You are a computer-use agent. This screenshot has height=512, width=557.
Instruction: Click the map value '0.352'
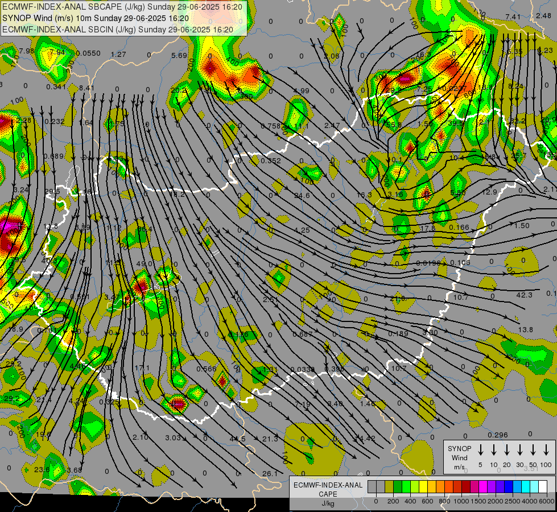271,160
